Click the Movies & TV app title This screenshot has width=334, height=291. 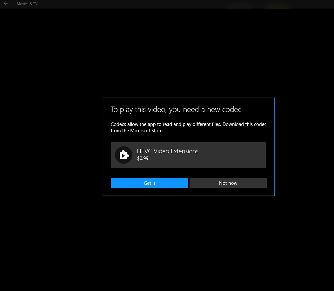point(27,3)
